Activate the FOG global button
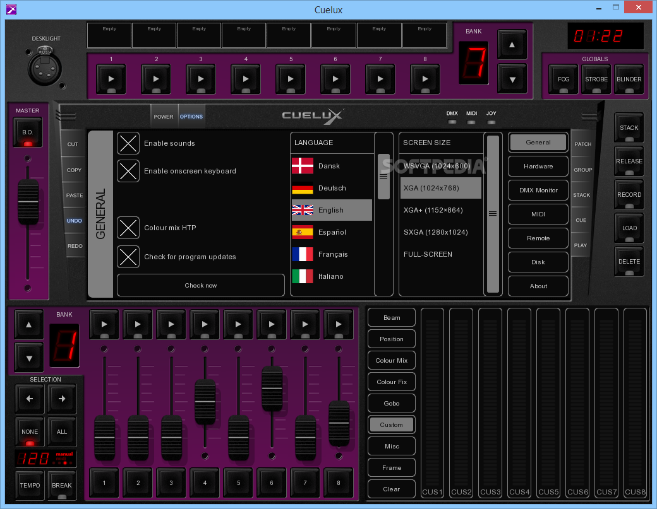 (564, 79)
